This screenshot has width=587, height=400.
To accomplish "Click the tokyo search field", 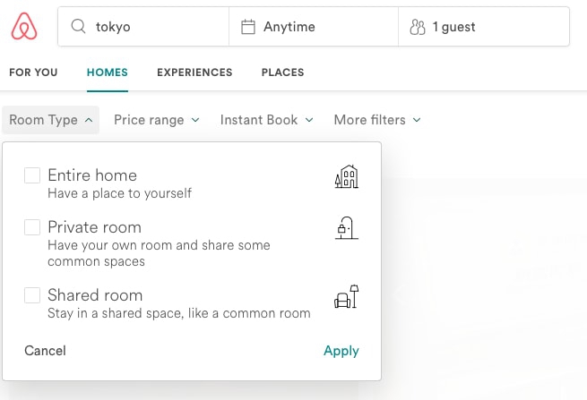I will pyautogui.click(x=143, y=27).
